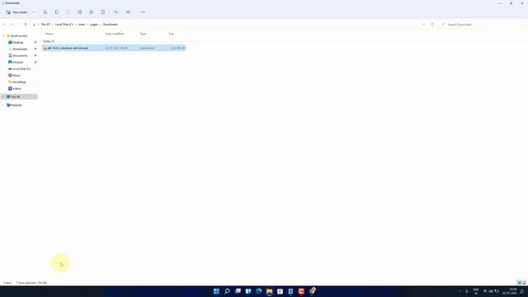Expand the This PC tree node
Image resolution: width=528 pixels, height=297 pixels.
[x=3, y=97]
